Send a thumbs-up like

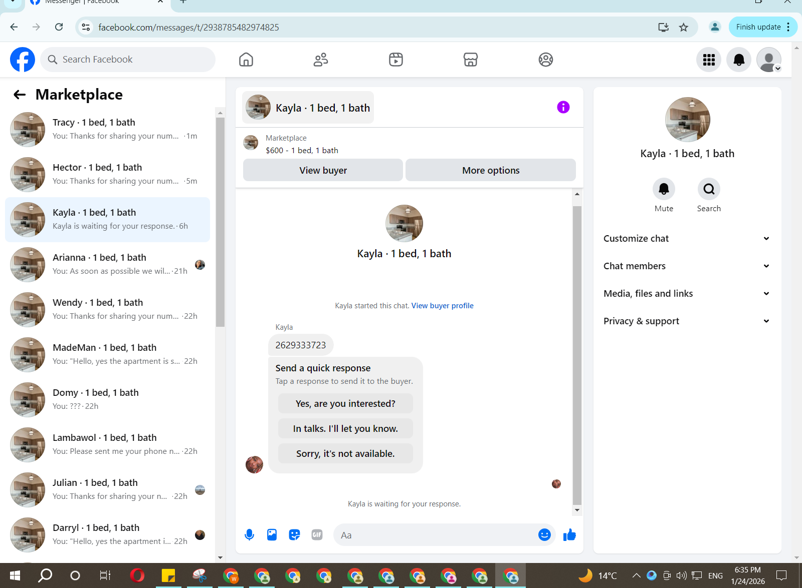click(569, 535)
